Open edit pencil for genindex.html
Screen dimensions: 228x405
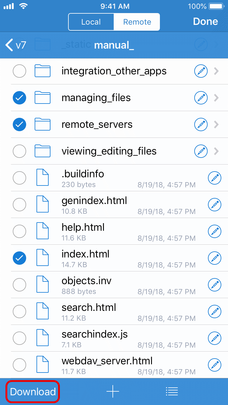coord(214,205)
